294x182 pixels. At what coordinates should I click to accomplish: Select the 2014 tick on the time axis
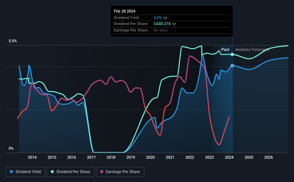[32, 157]
